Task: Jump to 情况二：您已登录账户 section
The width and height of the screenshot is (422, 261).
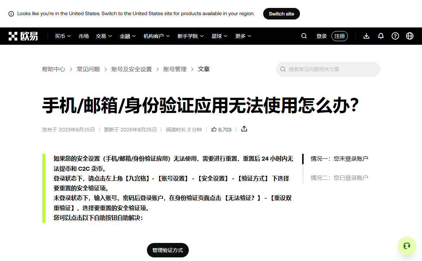Action: (339, 178)
